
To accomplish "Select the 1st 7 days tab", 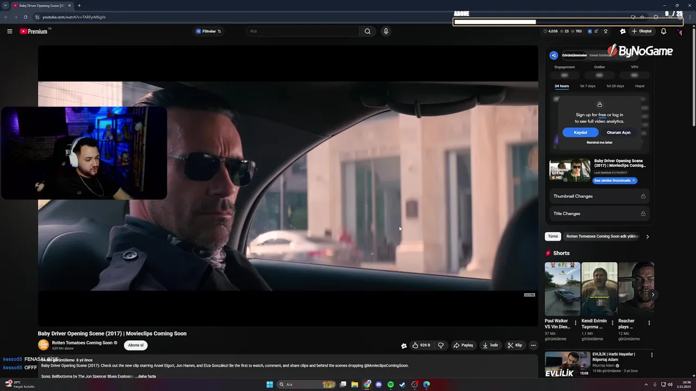I will [587, 86].
